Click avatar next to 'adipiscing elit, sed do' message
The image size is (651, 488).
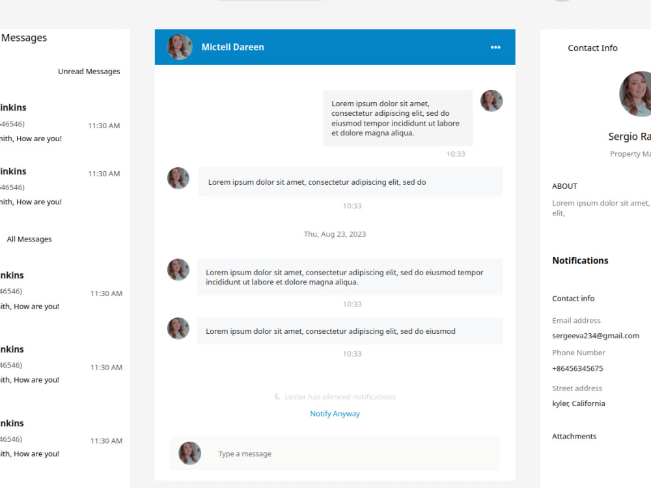pos(178,178)
